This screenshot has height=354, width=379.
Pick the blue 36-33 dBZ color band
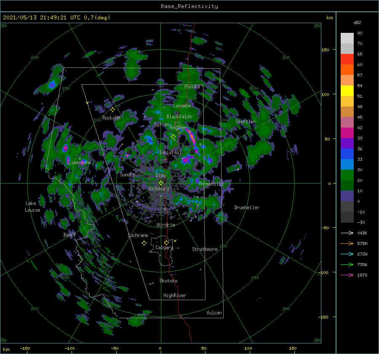click(x=347, y=154)
